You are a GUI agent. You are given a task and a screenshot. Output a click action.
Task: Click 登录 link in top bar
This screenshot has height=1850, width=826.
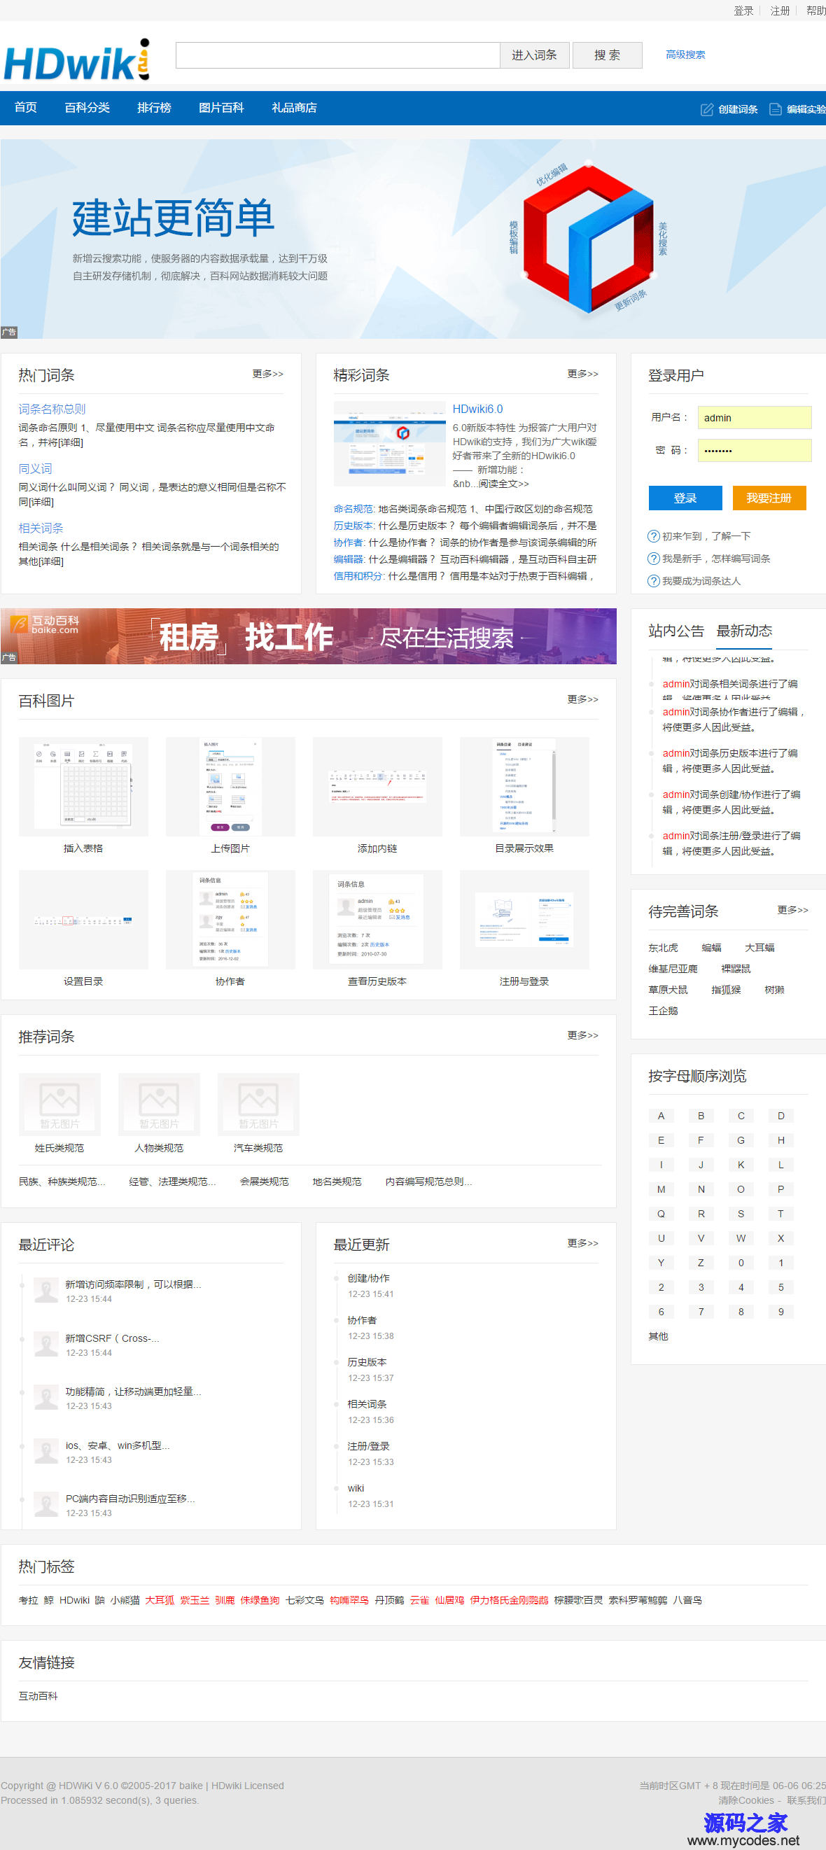coord(743,10)
